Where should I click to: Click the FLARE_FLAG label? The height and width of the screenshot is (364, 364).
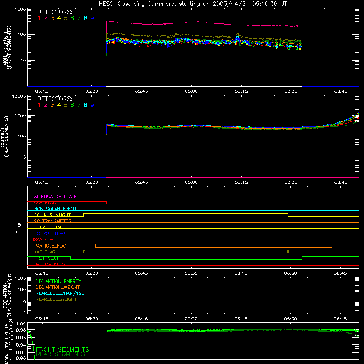[47, 227]
